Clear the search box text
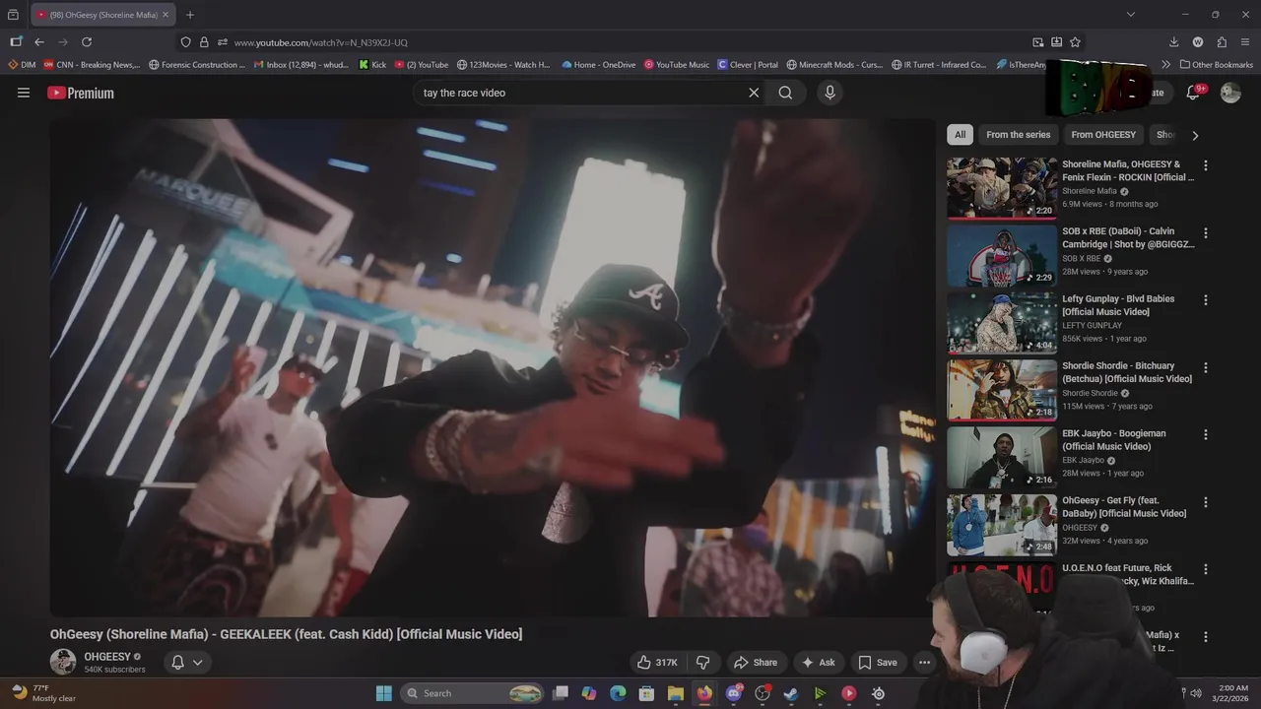 pyautogui.click(x=754, y=93)
